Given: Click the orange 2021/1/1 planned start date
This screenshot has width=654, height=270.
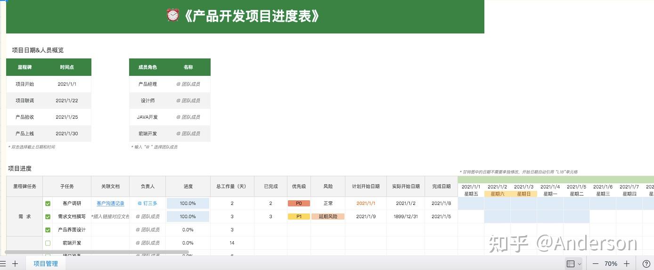Looking at the screenshot, I should (366, 204).
